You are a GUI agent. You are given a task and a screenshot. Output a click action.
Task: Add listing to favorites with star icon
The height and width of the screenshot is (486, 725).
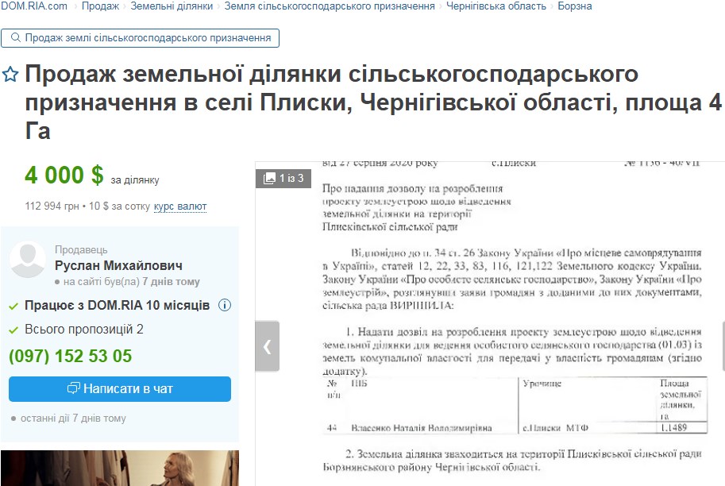tap(10, 75)
